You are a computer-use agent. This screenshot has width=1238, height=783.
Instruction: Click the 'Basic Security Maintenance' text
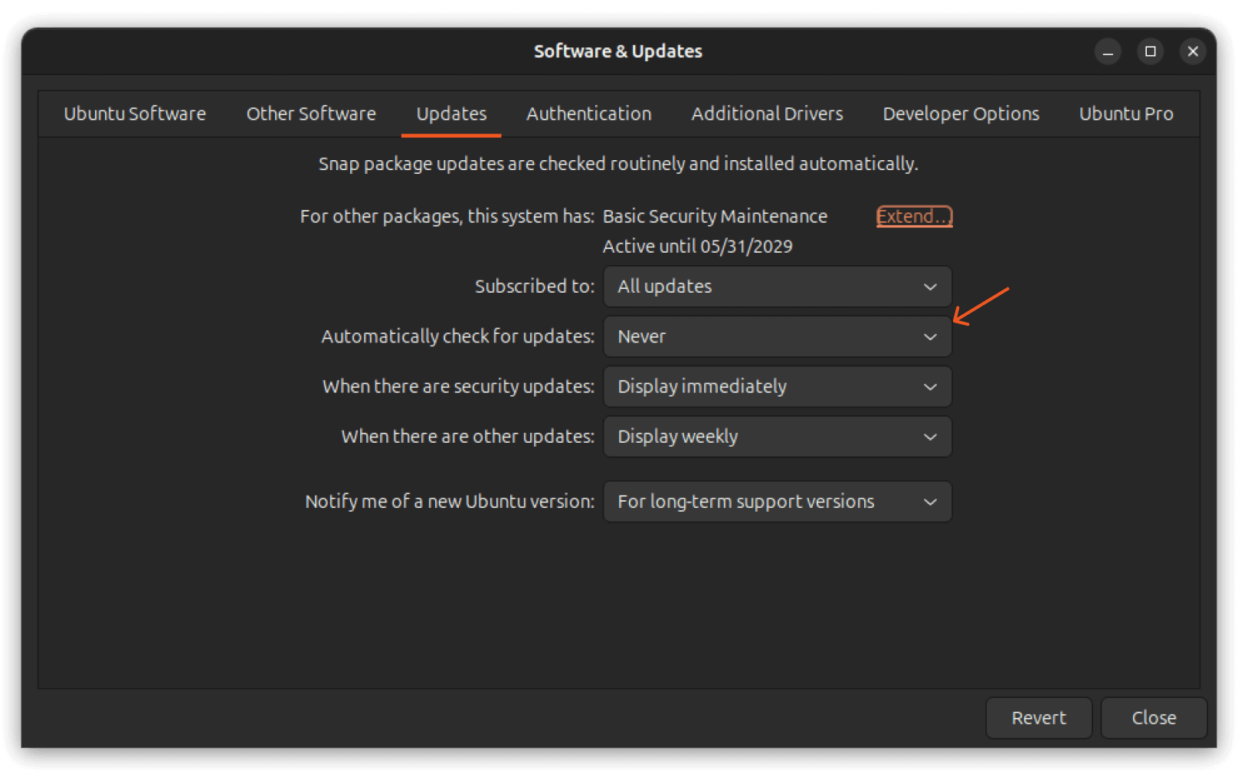pyautogui.click(x=715, y=217)
